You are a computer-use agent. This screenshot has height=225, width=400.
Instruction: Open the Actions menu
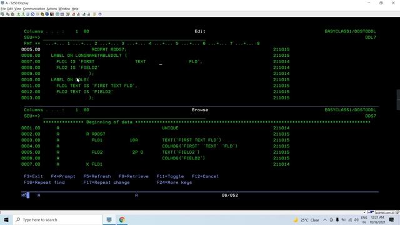click(52, 9)
